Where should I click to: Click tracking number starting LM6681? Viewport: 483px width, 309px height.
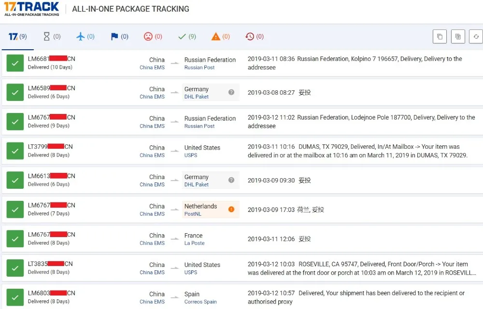pyautogui.click(x=52, y=59)
